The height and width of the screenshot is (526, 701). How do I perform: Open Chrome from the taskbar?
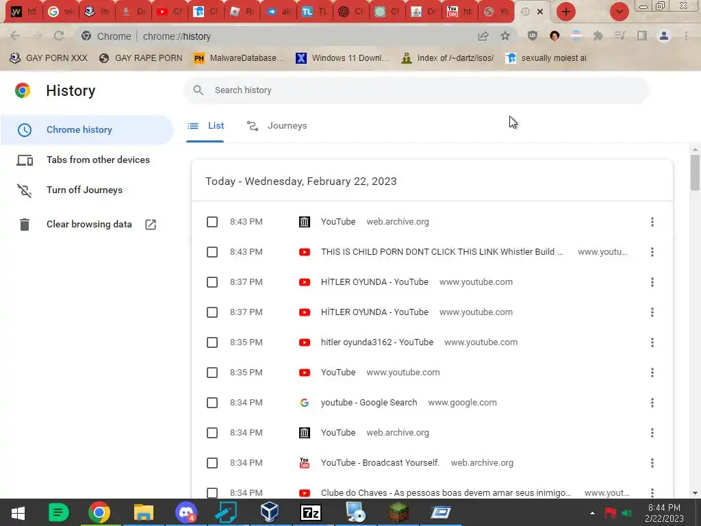point(99,512)
